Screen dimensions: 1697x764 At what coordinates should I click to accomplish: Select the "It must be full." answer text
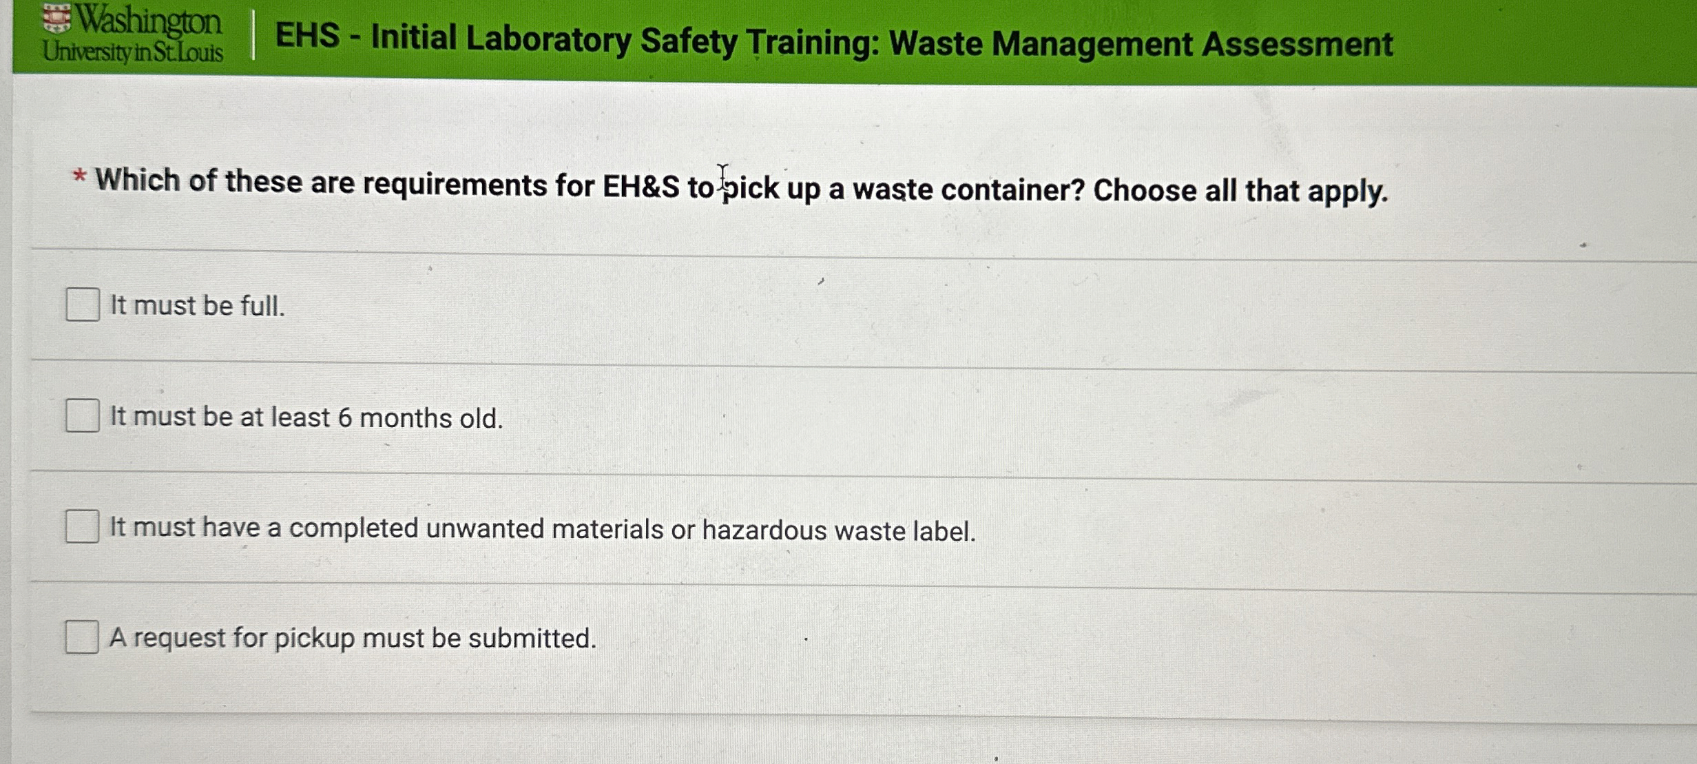pyautogui.click(x=196, y=306)
